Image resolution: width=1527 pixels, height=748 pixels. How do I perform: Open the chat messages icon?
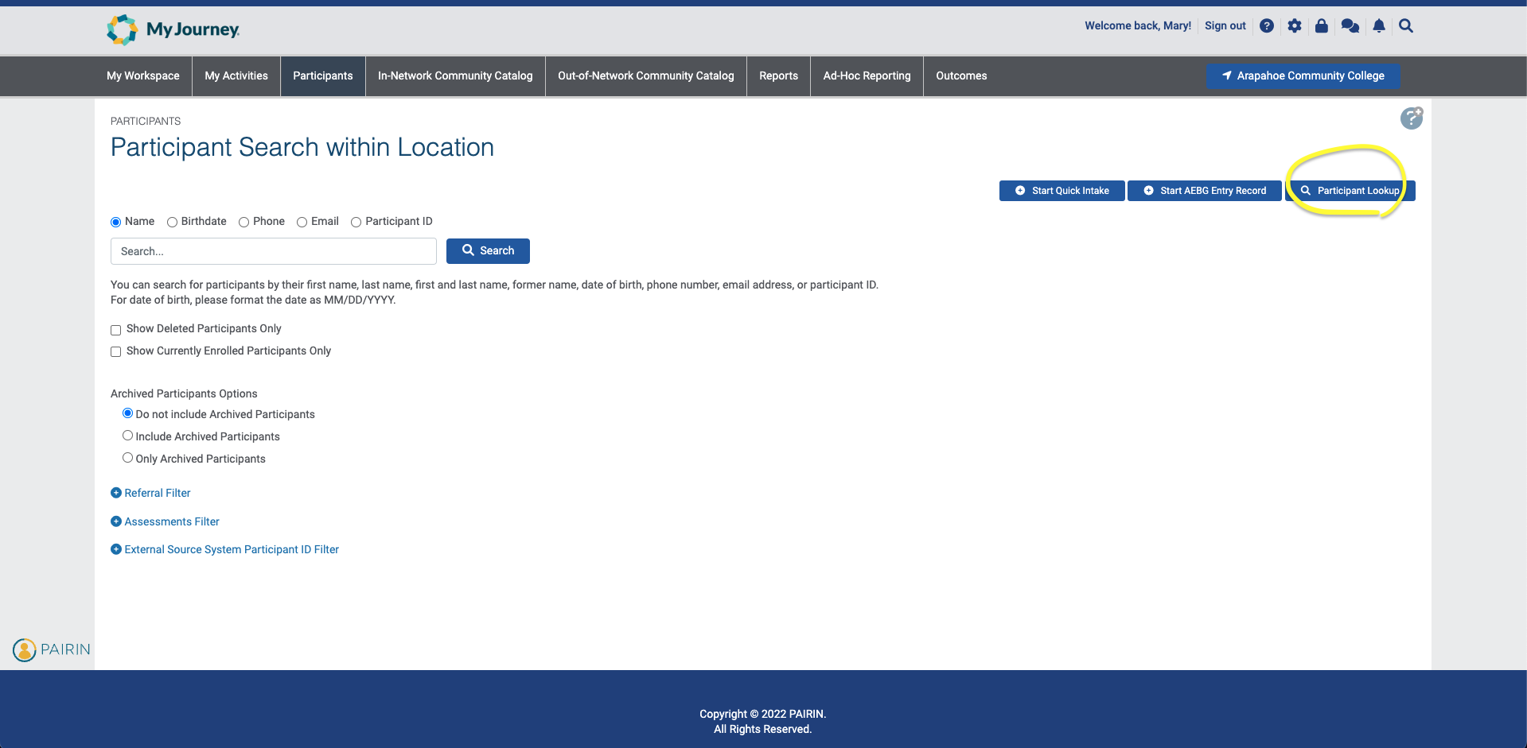tap(1350, 26)
